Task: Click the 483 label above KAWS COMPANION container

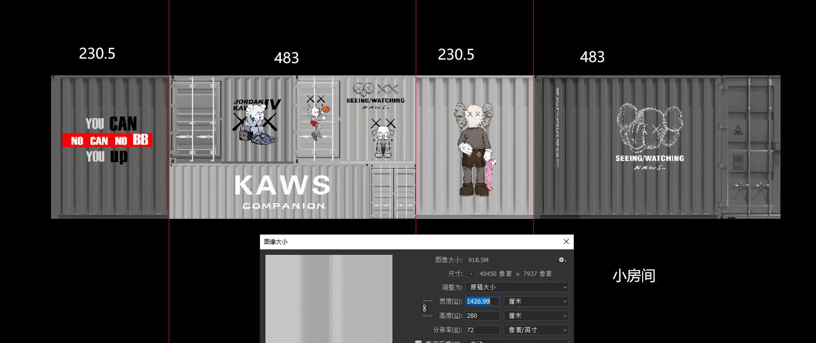Action: [x=287, y=58]
